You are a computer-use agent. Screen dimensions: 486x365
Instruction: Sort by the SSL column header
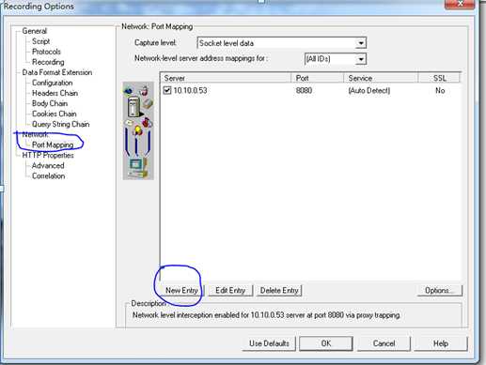pyautogui.click(x=439, y=78)
